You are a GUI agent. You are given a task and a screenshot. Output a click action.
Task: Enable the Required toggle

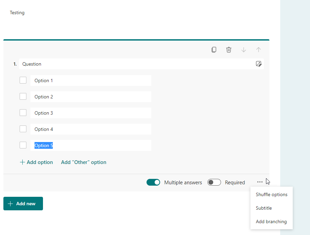tap(214, 182)
